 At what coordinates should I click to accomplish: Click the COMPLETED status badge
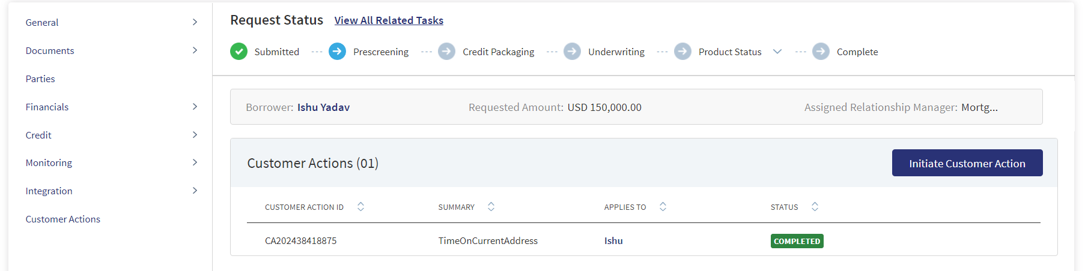797,241
